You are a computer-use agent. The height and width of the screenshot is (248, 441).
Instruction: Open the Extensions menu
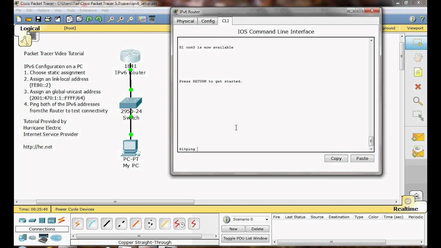point(88,10)
